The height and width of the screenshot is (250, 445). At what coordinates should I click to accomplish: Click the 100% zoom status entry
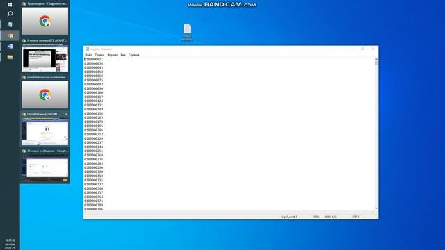click(316, 217)
